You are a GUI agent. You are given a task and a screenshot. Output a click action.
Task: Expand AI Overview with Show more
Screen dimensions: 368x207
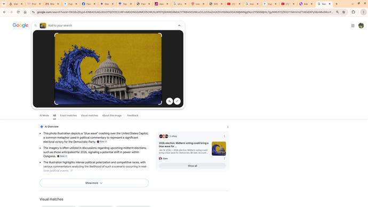point(94,183)
